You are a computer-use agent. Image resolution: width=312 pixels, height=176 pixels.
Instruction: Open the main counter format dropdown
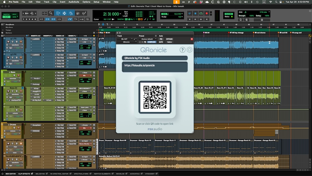pos(120,14)
